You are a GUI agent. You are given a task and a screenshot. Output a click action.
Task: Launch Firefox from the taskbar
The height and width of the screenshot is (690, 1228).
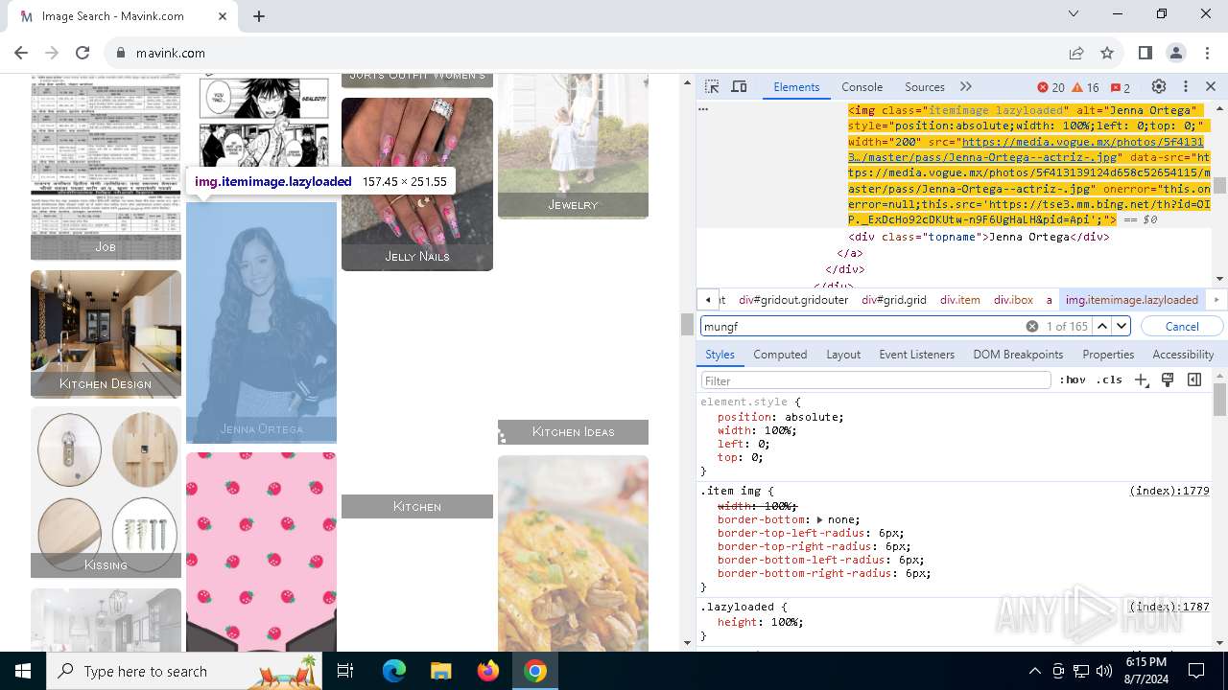488,671
